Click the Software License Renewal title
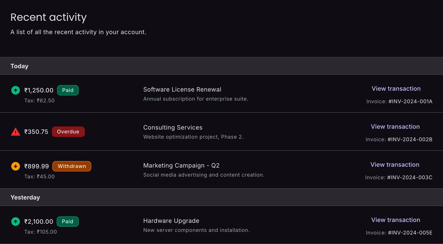The width and height of the screenshot is (443, 244). (182, 90)
